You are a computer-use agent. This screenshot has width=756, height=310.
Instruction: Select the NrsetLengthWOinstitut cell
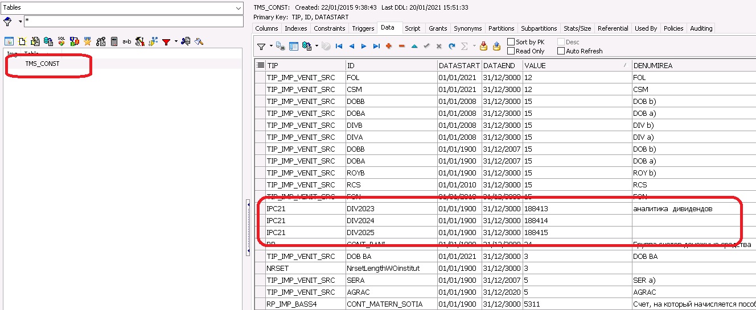click(391, 268)
